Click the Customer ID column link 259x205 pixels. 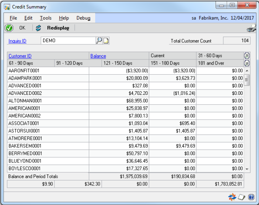20,56
